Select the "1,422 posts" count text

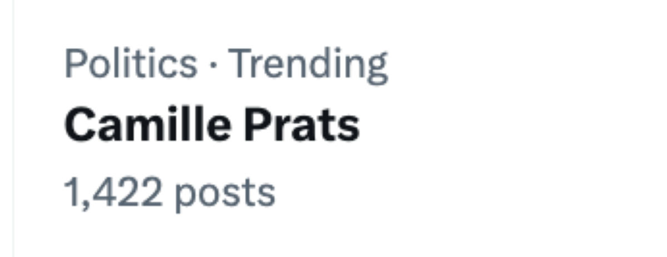tap(170, 193)
